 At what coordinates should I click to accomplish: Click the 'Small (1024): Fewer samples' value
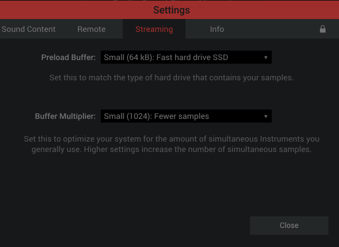point(157,116)
